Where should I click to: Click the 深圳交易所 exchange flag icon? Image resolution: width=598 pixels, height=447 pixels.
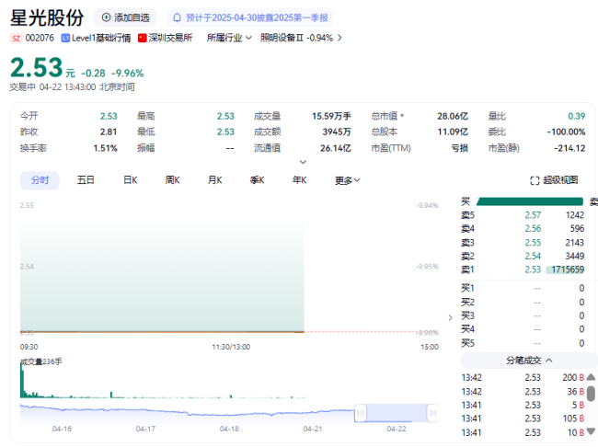click(142, 38)
